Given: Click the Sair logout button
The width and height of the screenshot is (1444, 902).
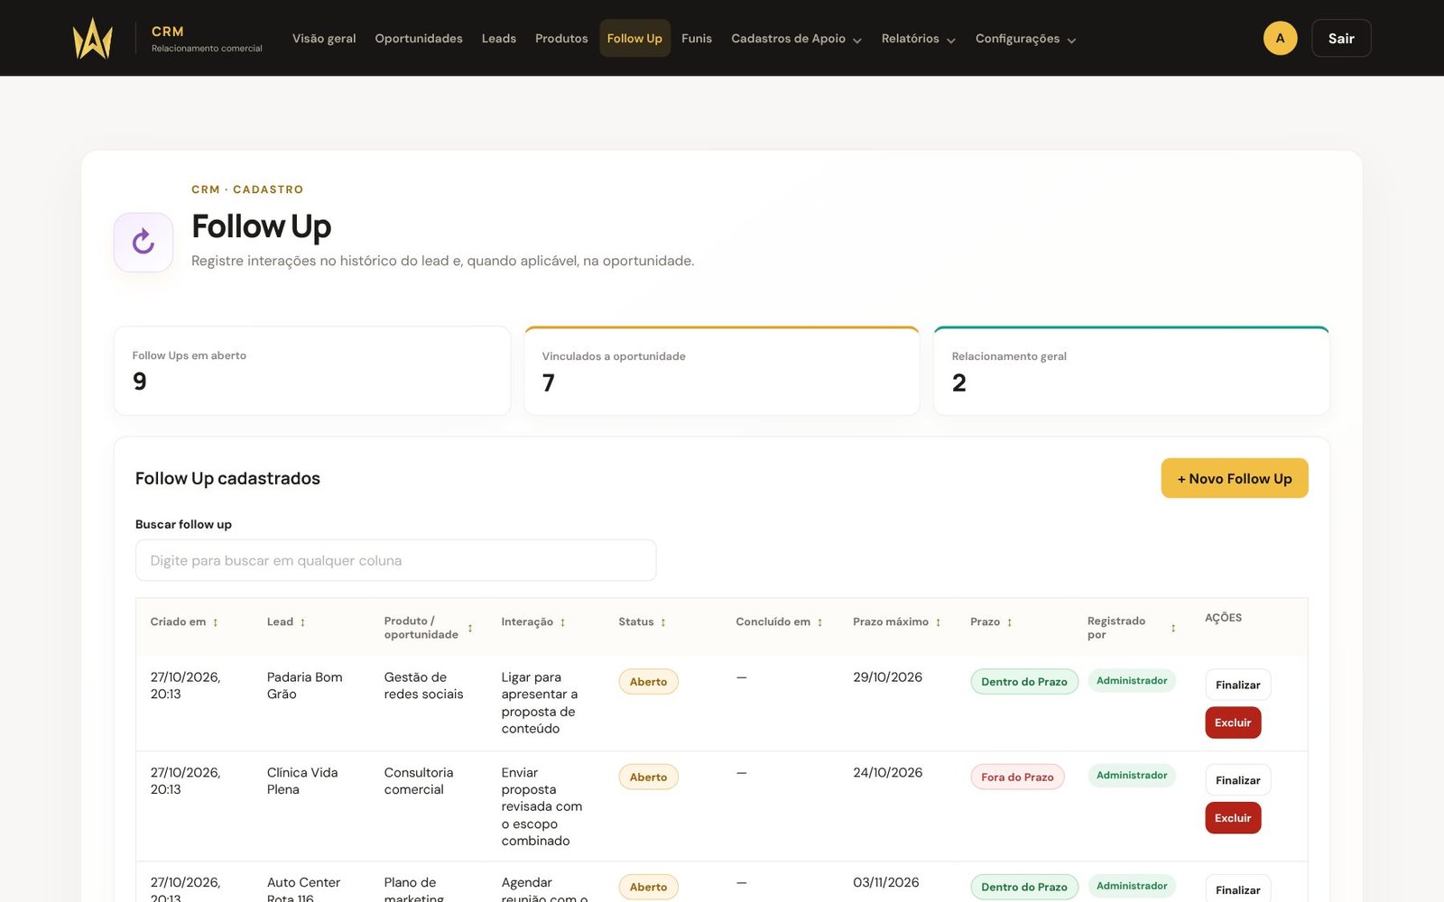Looking at the screenshot, I should [x=1341, y=38].
